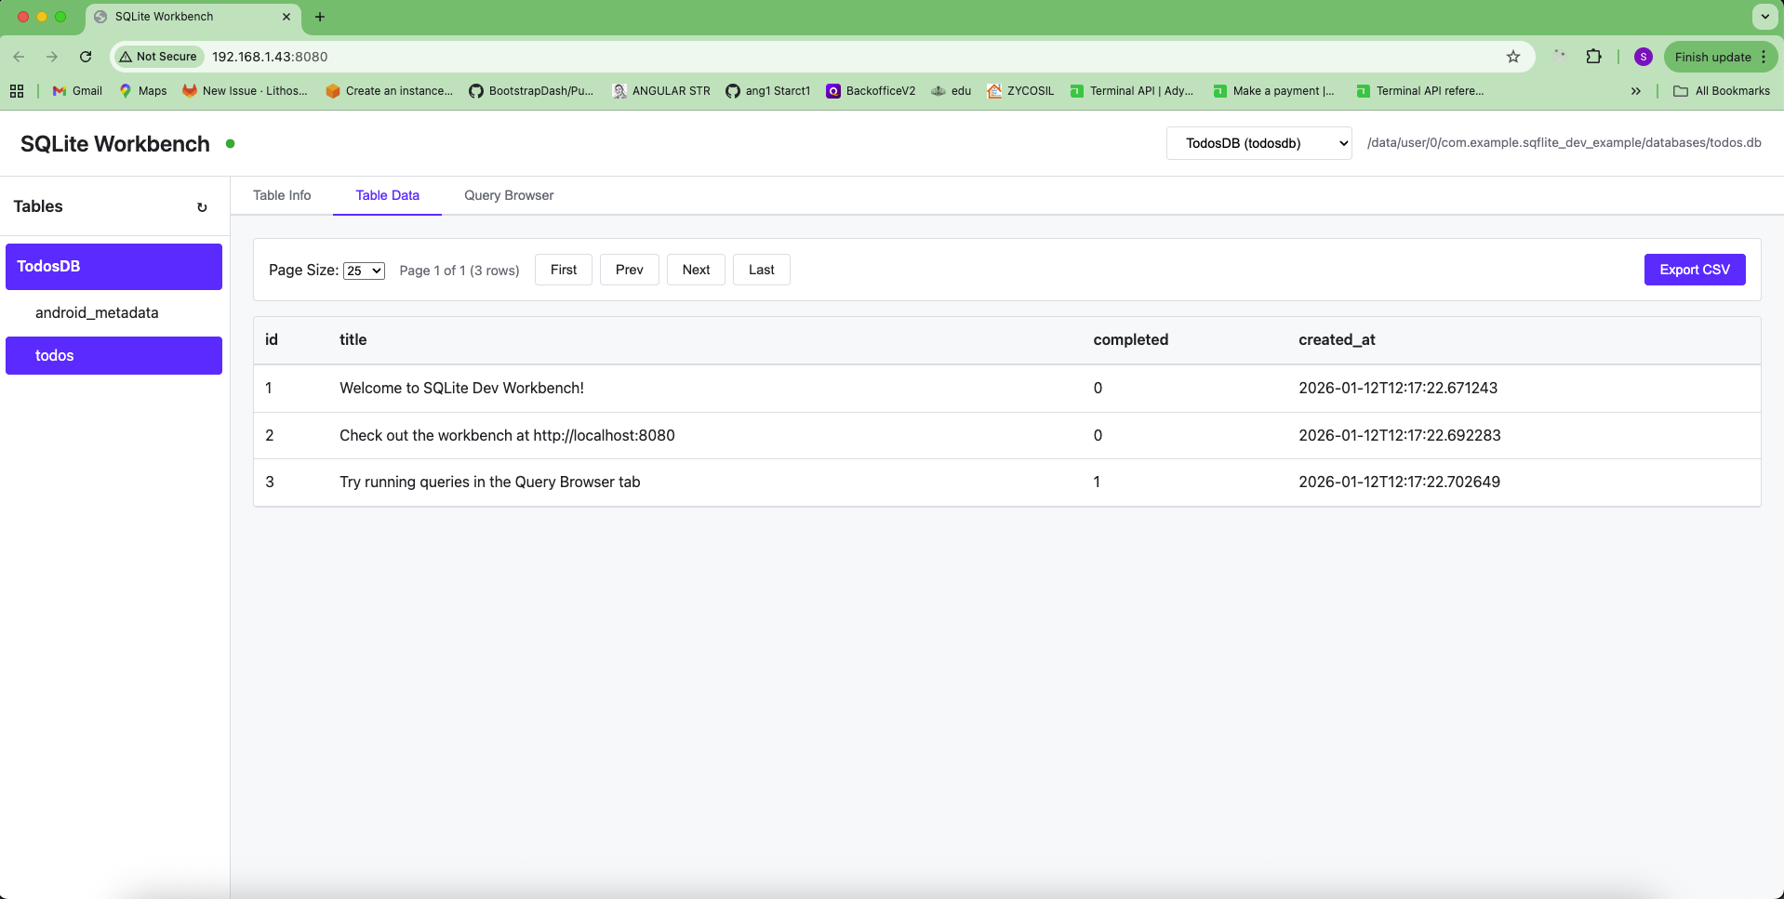The width and height of the screenshot is (1784, 899).
Task: Click the Finish update button
Action: [x=1712, y=57]
